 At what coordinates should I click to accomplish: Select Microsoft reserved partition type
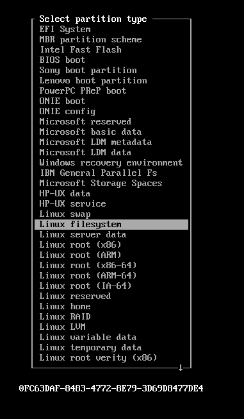(x=85, y=121)
